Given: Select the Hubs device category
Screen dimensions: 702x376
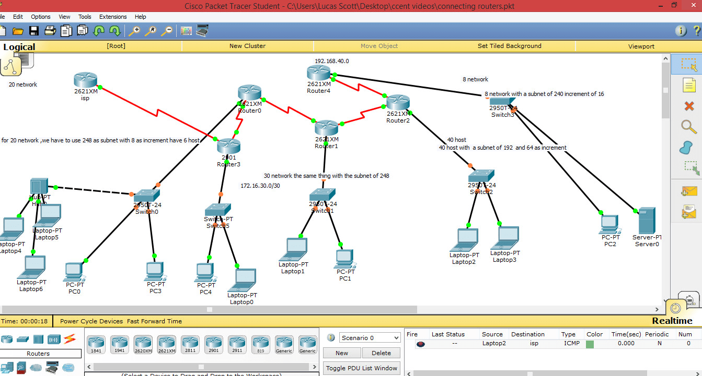Looking at the screenshot, I should tap(38, 339).
